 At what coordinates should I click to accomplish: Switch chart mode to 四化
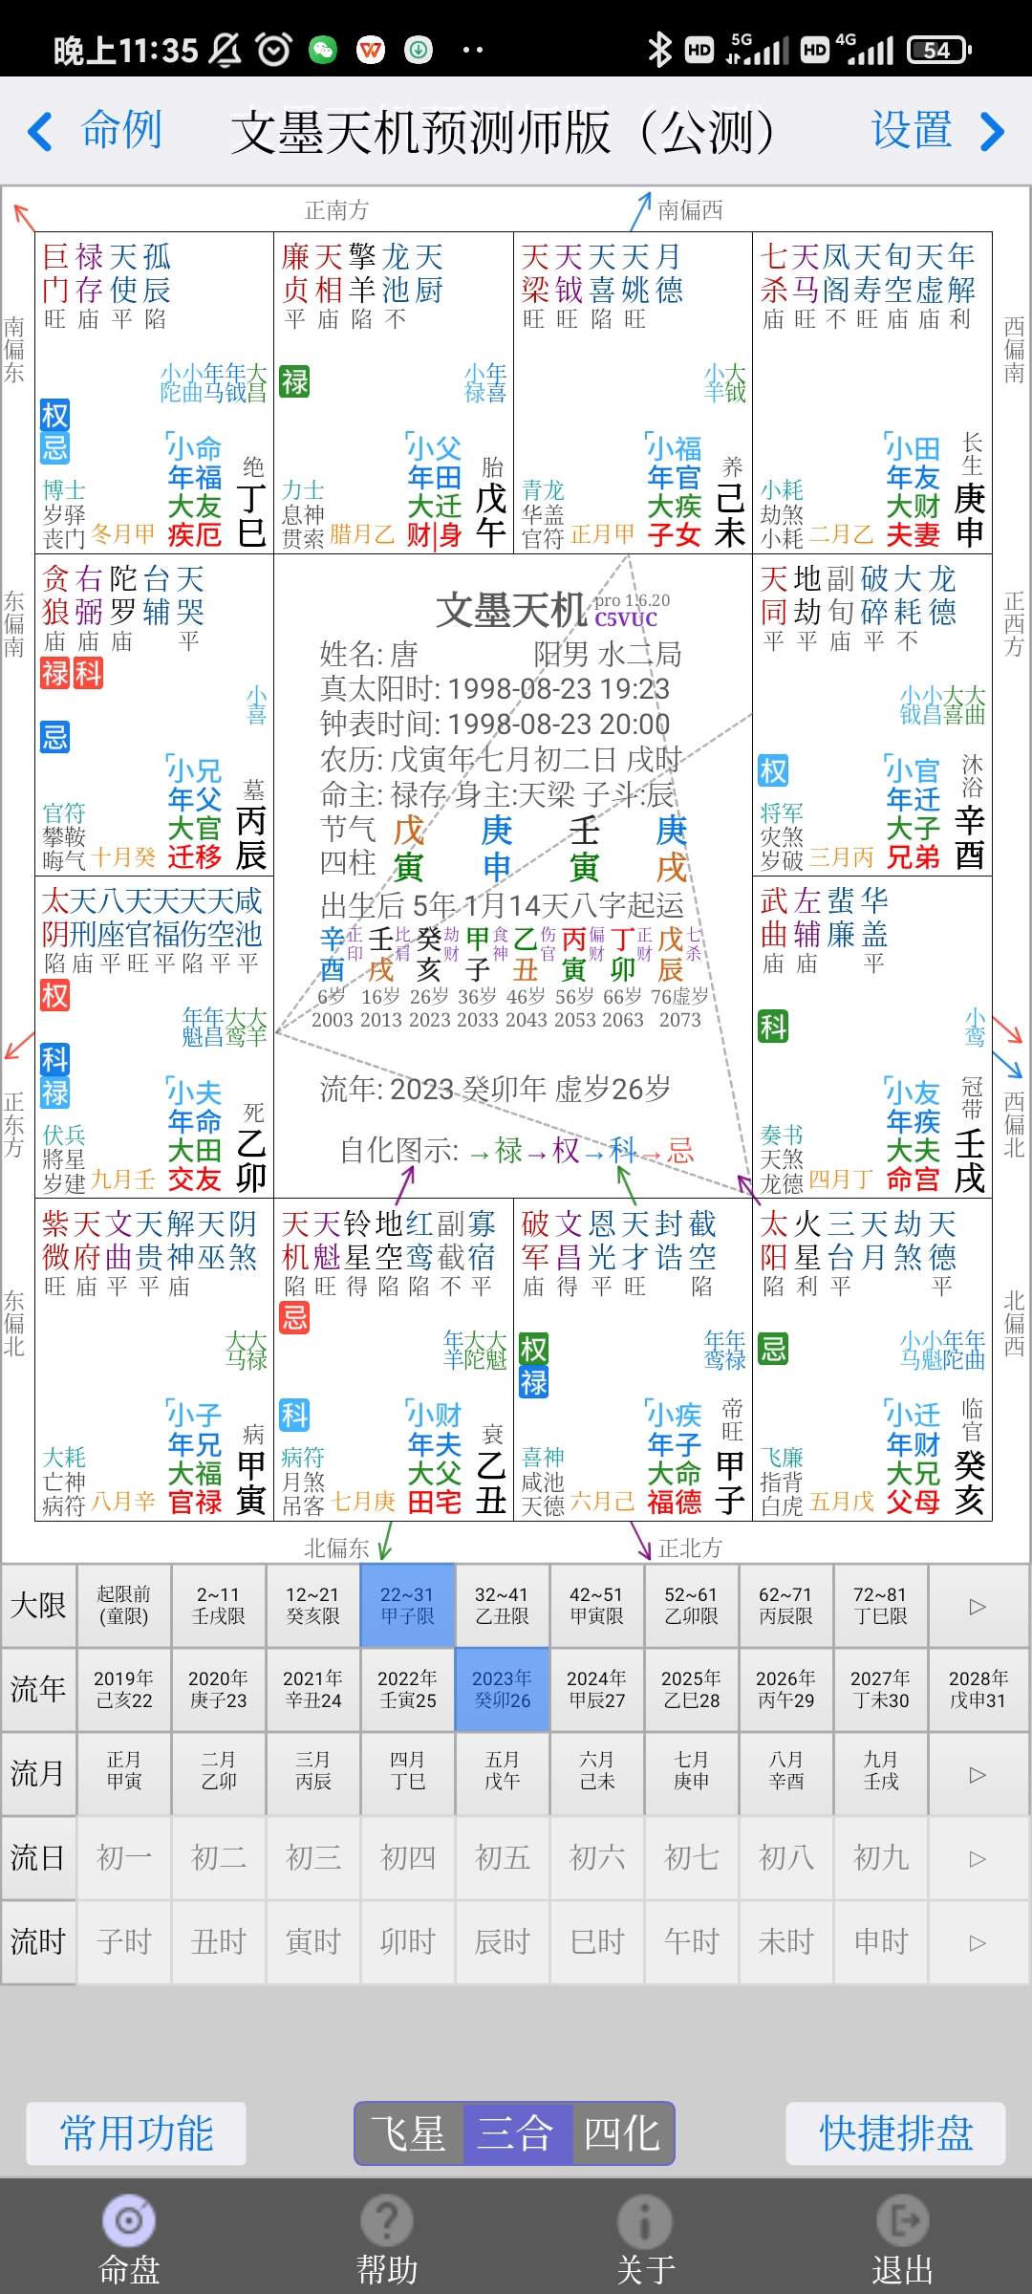(622, 2133)
